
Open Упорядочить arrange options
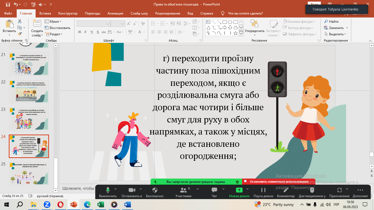pos(255,28)
